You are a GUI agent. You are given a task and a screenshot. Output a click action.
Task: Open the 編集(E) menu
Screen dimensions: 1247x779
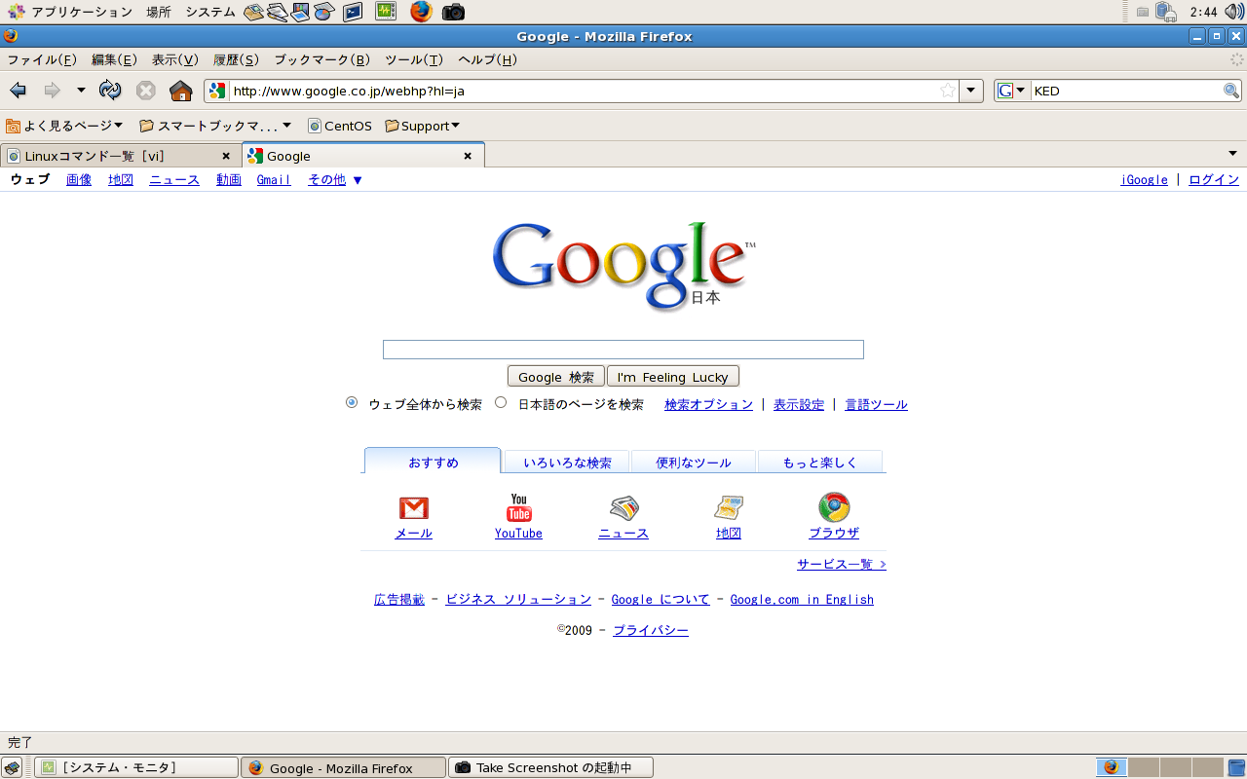click(x=114, y=59)
